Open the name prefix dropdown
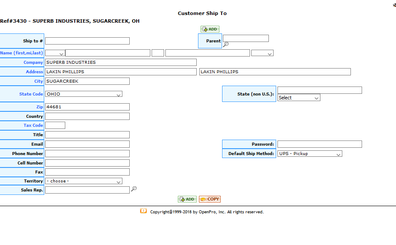Viewport: 396px width, 245px height. pos(55,53)
